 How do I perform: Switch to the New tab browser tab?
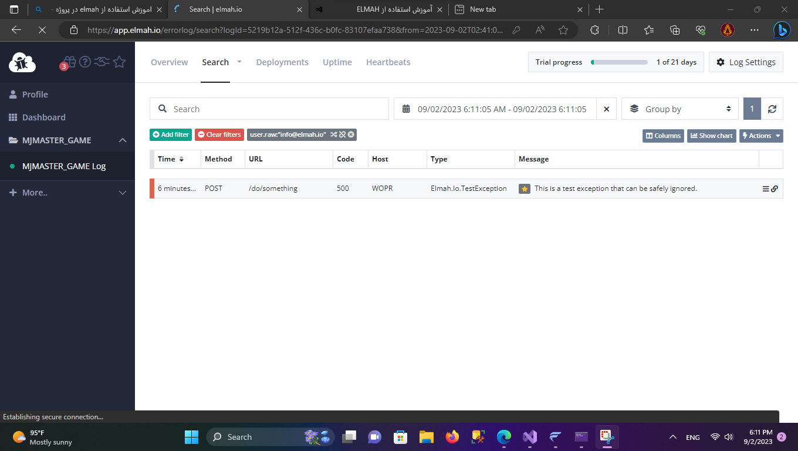coord(519,9)
